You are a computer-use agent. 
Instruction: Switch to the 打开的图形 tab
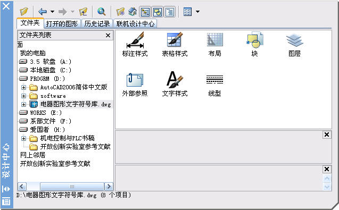pyautogui.click(x=62, y=23)
